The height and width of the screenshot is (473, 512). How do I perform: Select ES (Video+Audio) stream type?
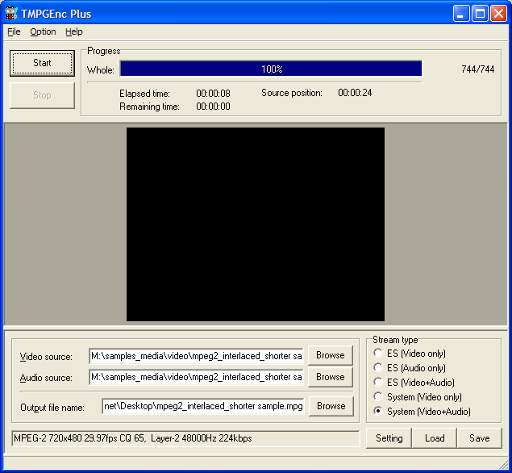click(x=414, y=383)
